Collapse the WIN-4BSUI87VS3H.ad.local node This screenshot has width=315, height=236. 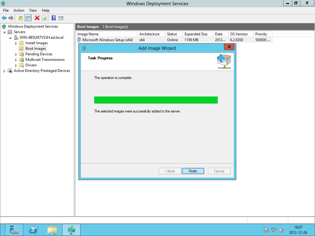point(10,38)
